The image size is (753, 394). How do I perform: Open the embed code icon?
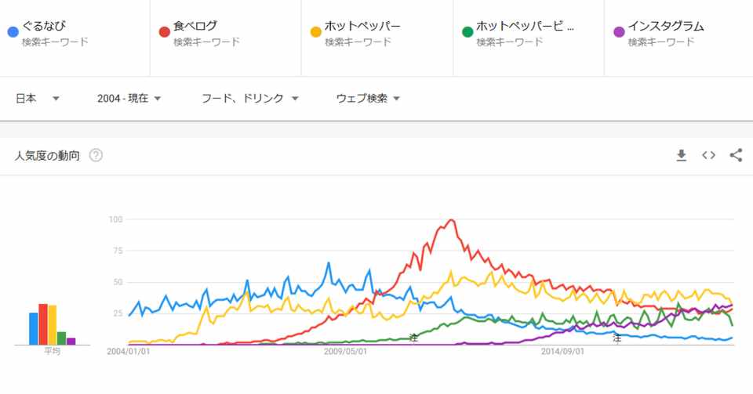[x=708, y=155]
